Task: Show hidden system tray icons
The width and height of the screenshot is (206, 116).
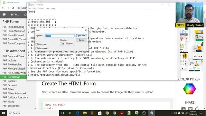Action: (172, 113)
